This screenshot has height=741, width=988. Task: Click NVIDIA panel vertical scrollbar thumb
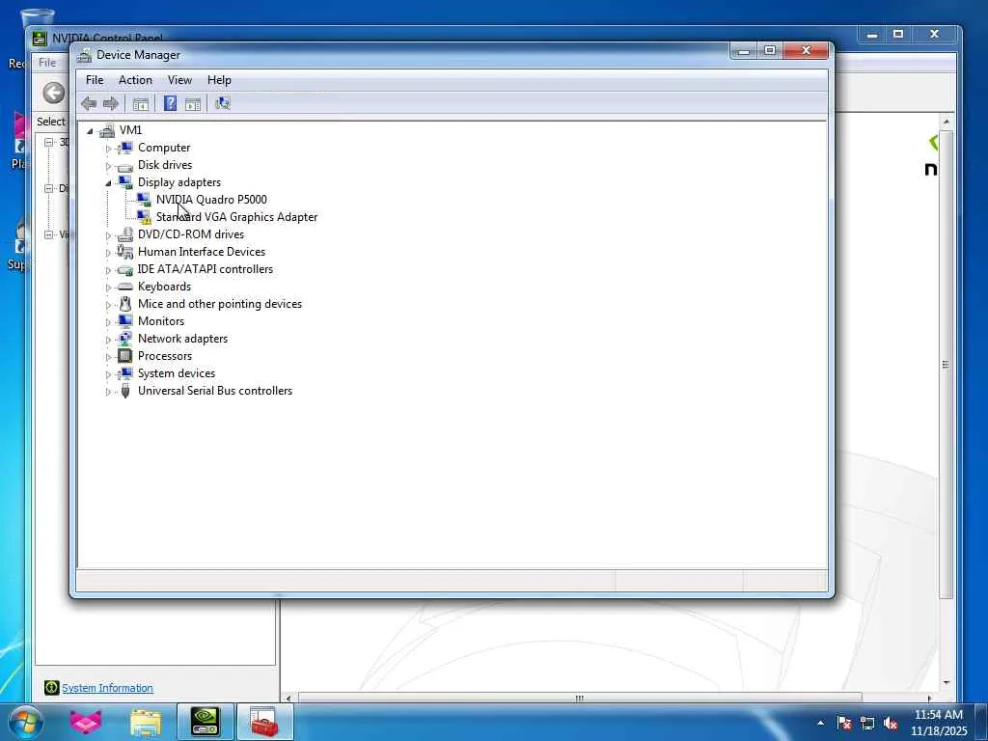tap(946, 364)
